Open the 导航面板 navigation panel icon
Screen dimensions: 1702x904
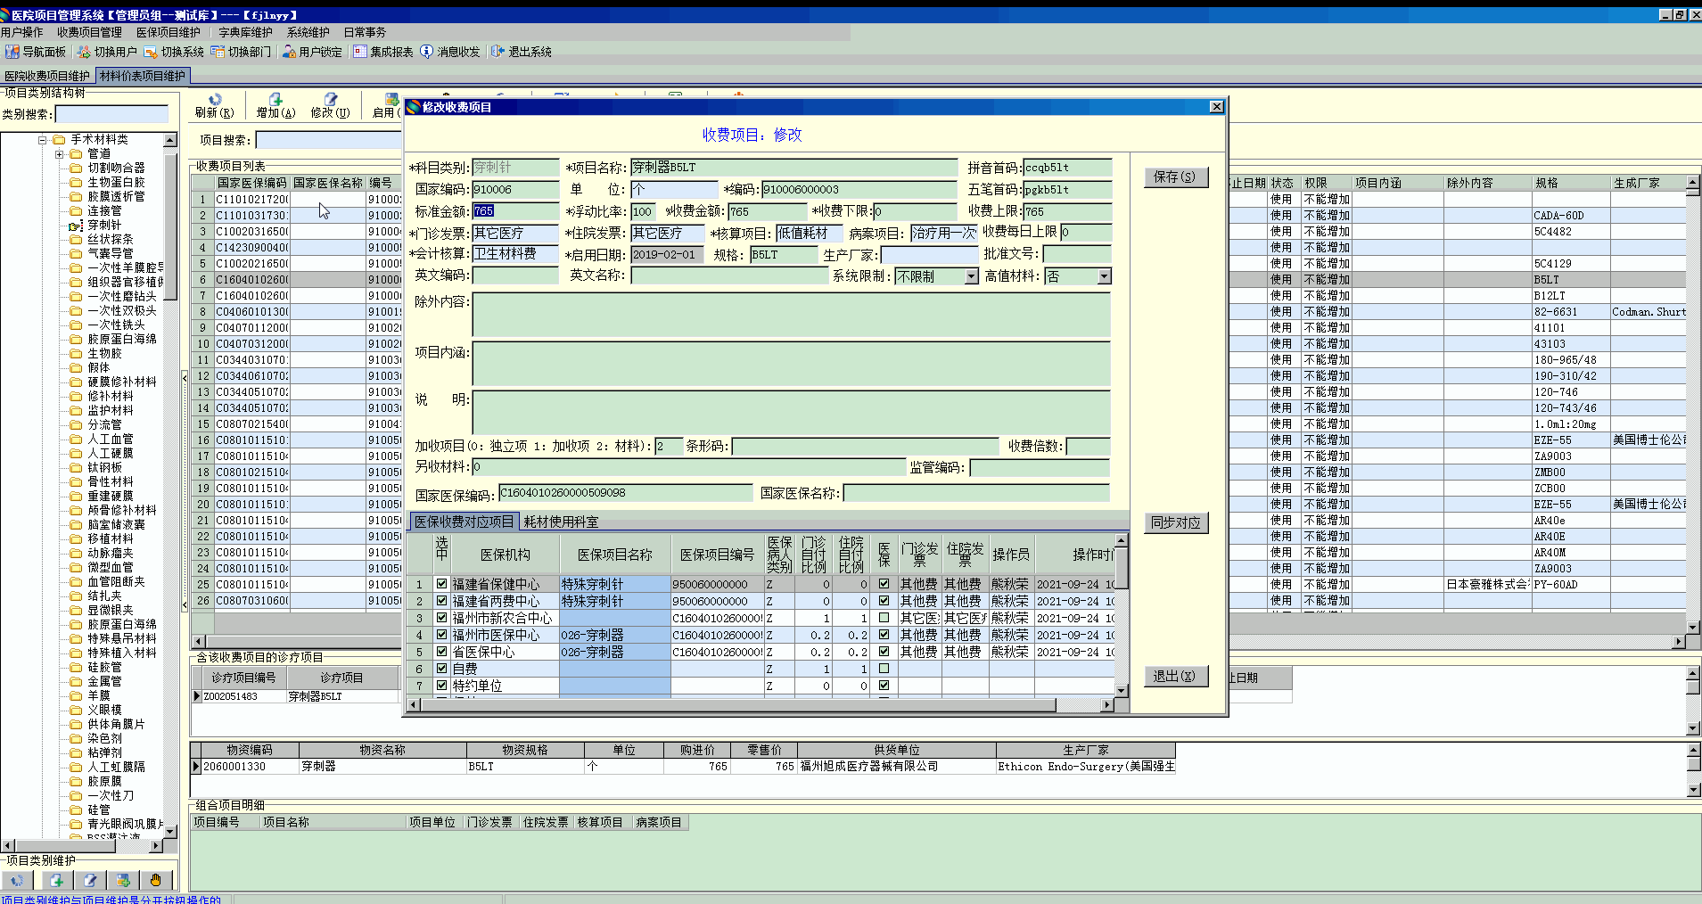[x=12, y=52]
